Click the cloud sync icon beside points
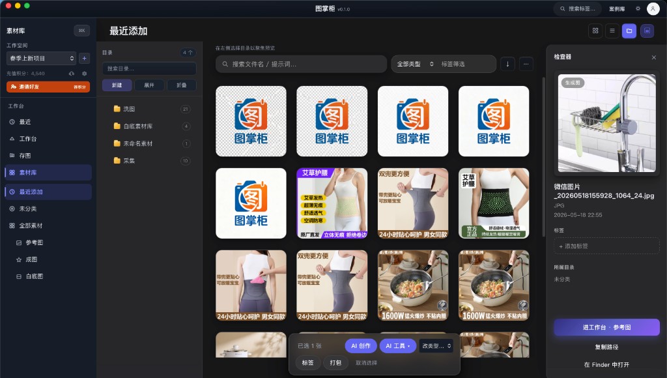 point(72,73)
